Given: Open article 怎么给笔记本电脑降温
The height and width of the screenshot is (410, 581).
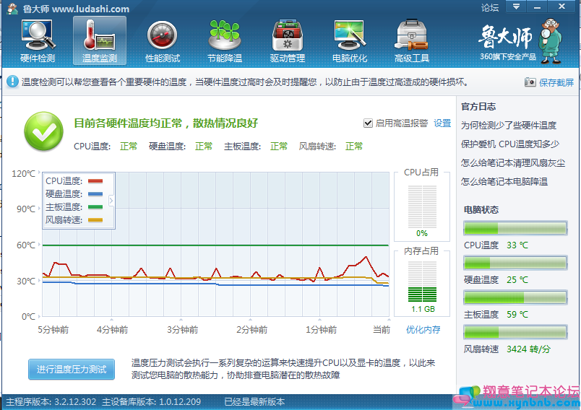Looking at the screenshot, I should [504, 182].
